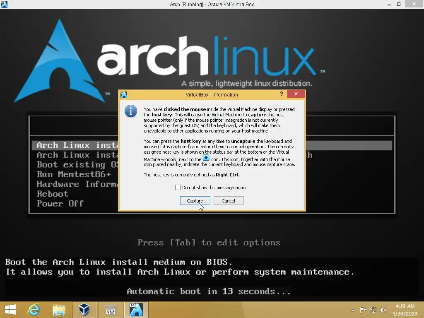Select 'Boot existing OS' entry
Viewport: 424px width, 318px height.
[77, 164]
